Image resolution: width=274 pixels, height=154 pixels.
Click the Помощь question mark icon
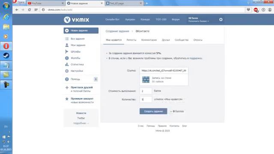pos(67,79)
